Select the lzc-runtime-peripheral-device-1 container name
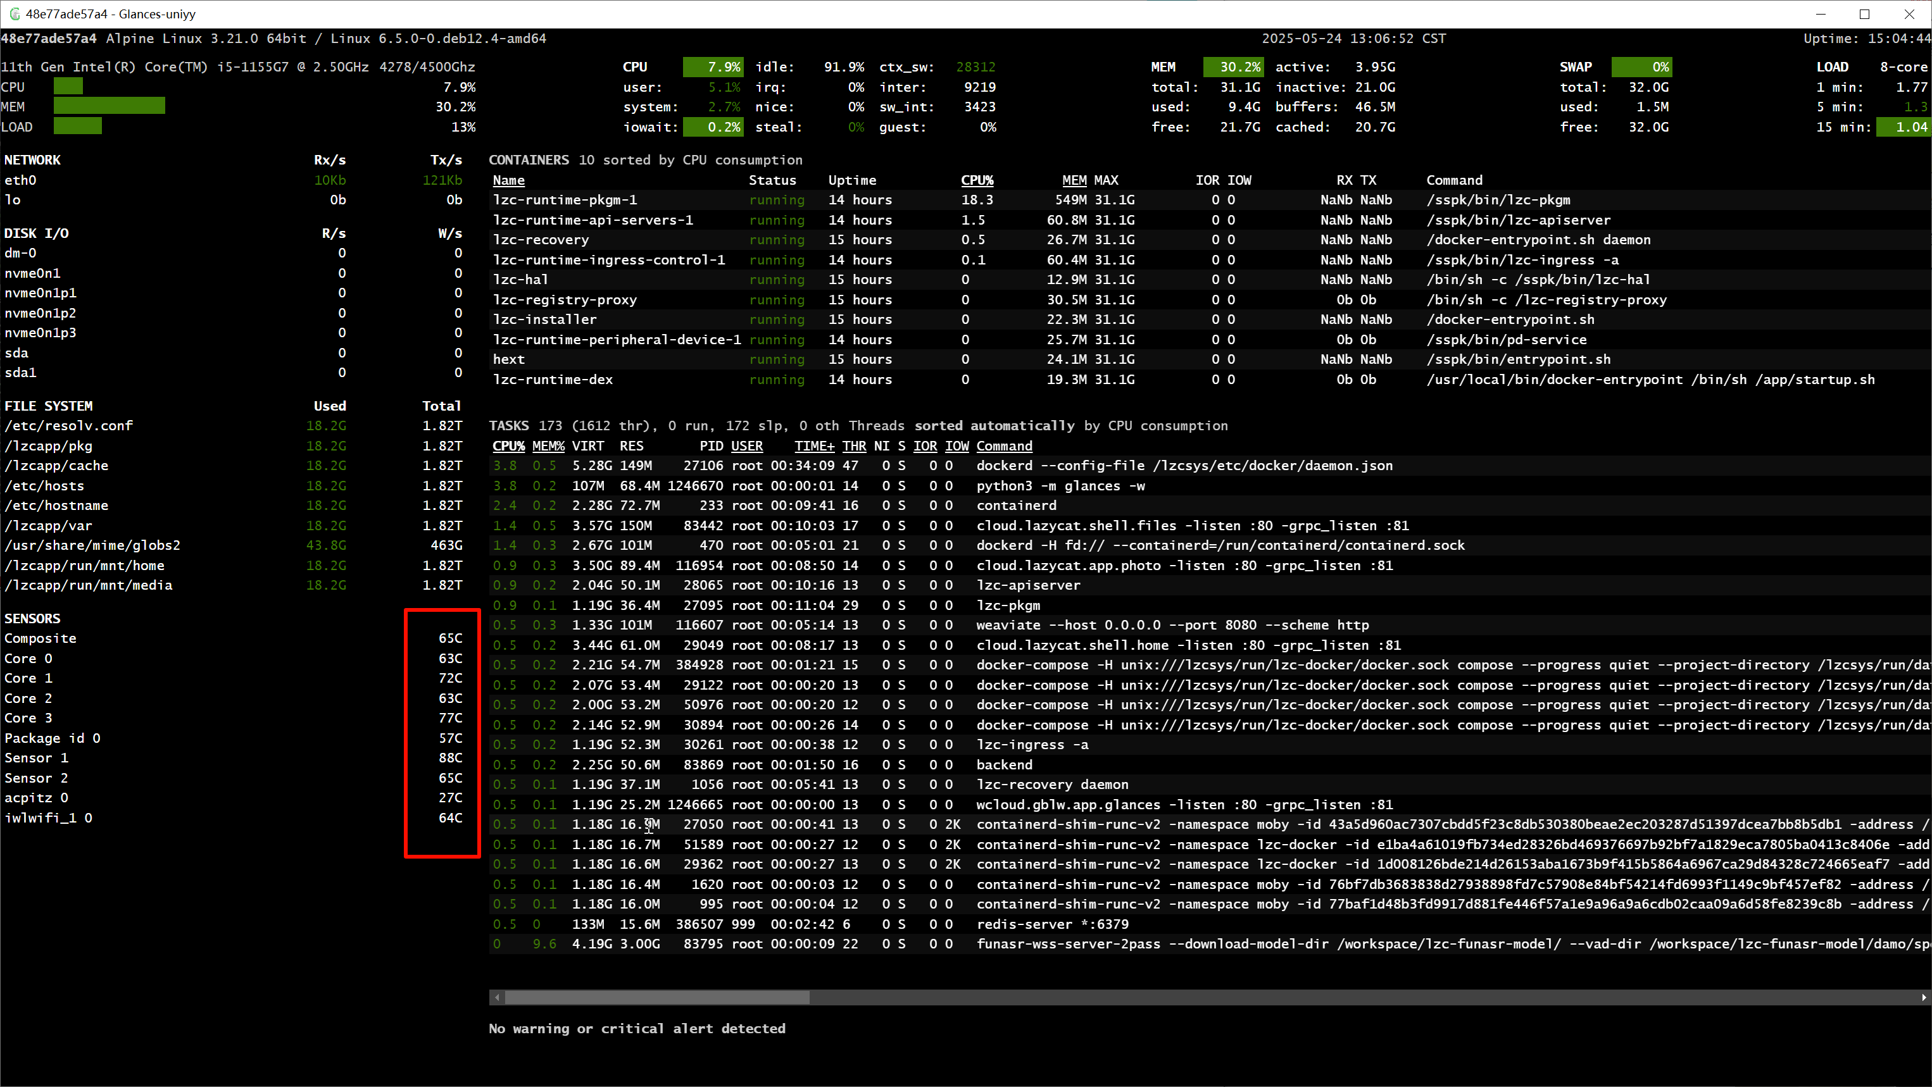 tap(617, 340)
